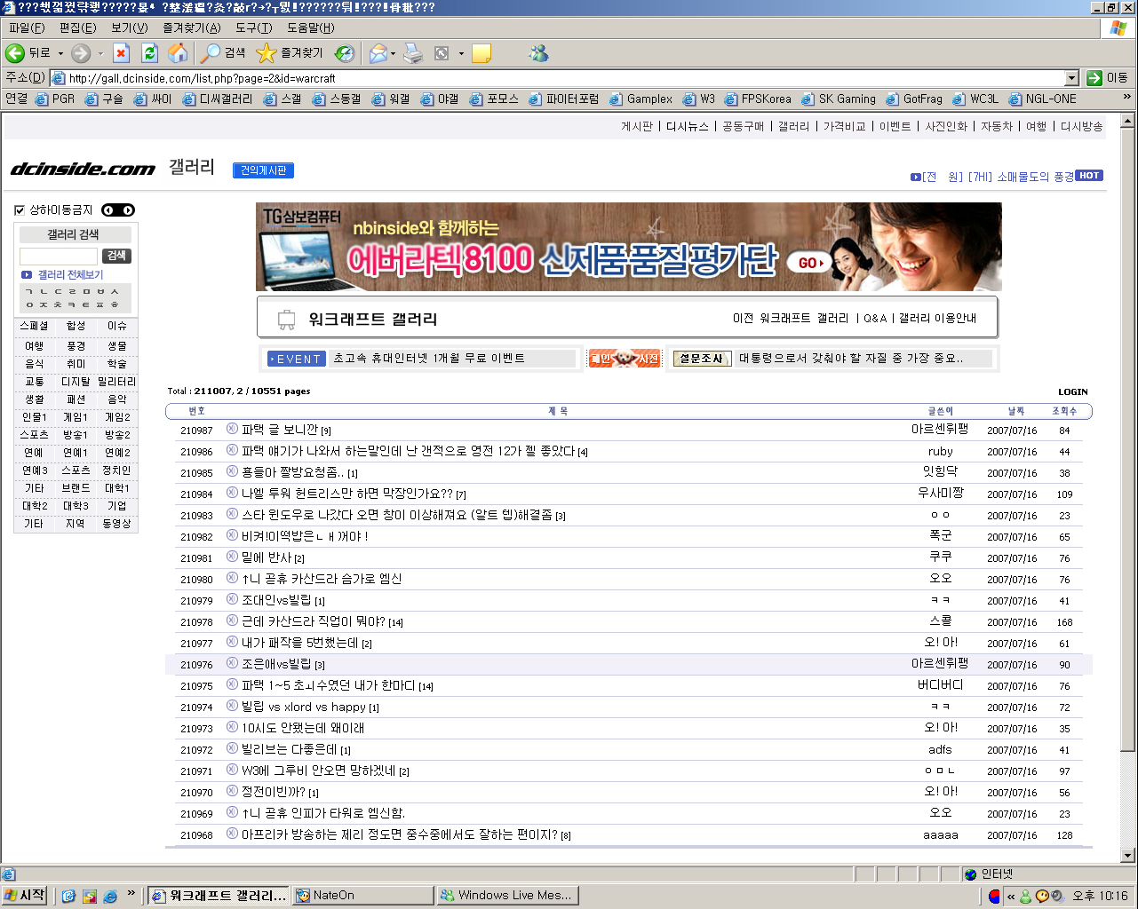
Task: Open the Home page house icon
Action: click(178, 53)
